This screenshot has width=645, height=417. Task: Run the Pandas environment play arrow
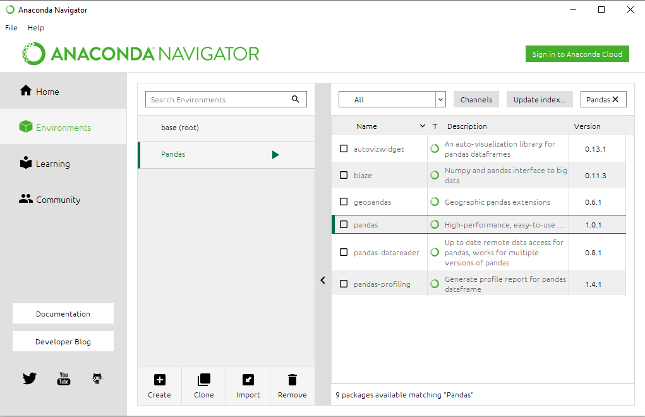click(x=275, y=155)
